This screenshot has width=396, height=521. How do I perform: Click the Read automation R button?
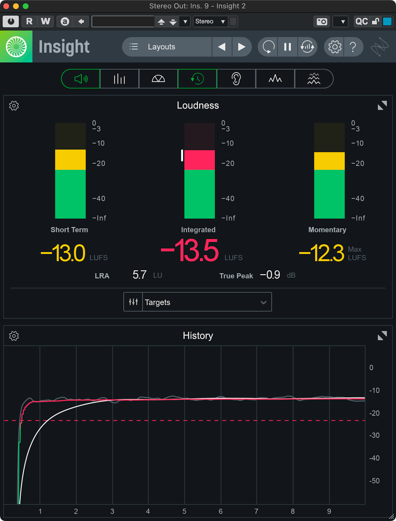[29, 21]
